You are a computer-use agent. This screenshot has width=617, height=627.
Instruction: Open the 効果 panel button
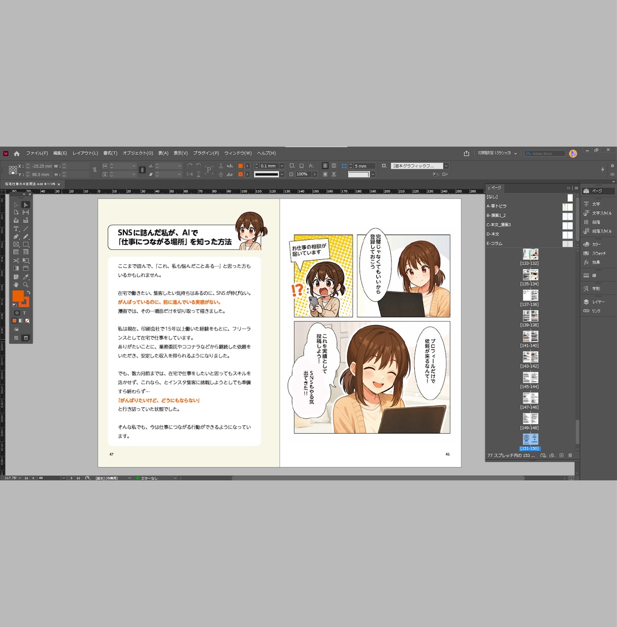point(592,262)
